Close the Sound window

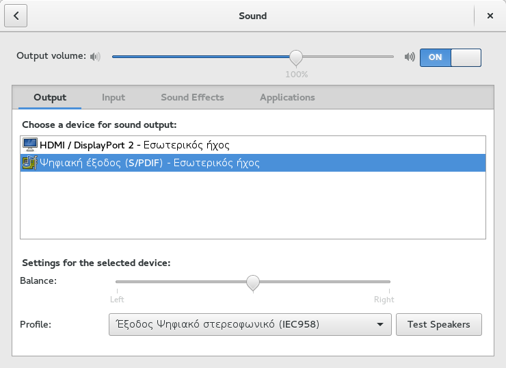(490, 16)
